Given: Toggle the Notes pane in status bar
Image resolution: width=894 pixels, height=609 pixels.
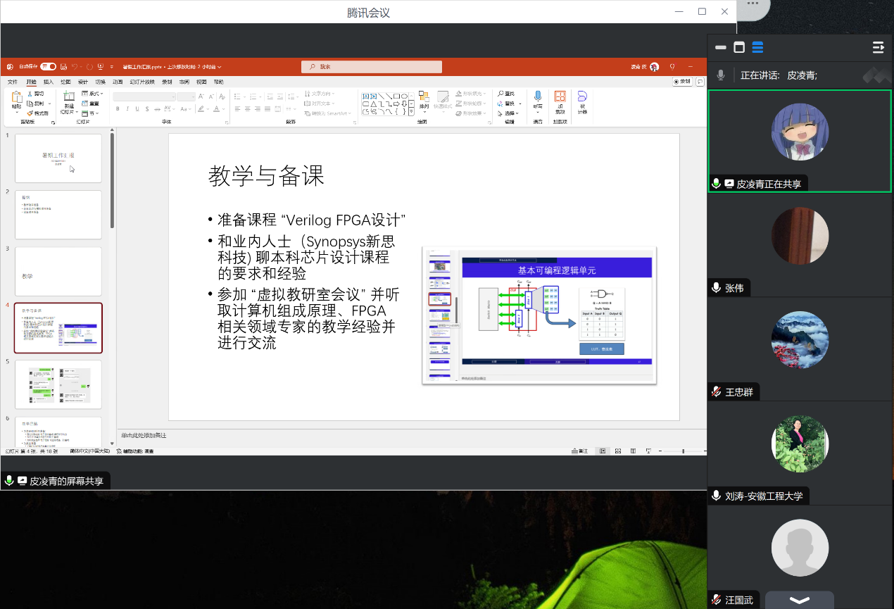Looking at the screenshot, I should [x=579, y=451].
